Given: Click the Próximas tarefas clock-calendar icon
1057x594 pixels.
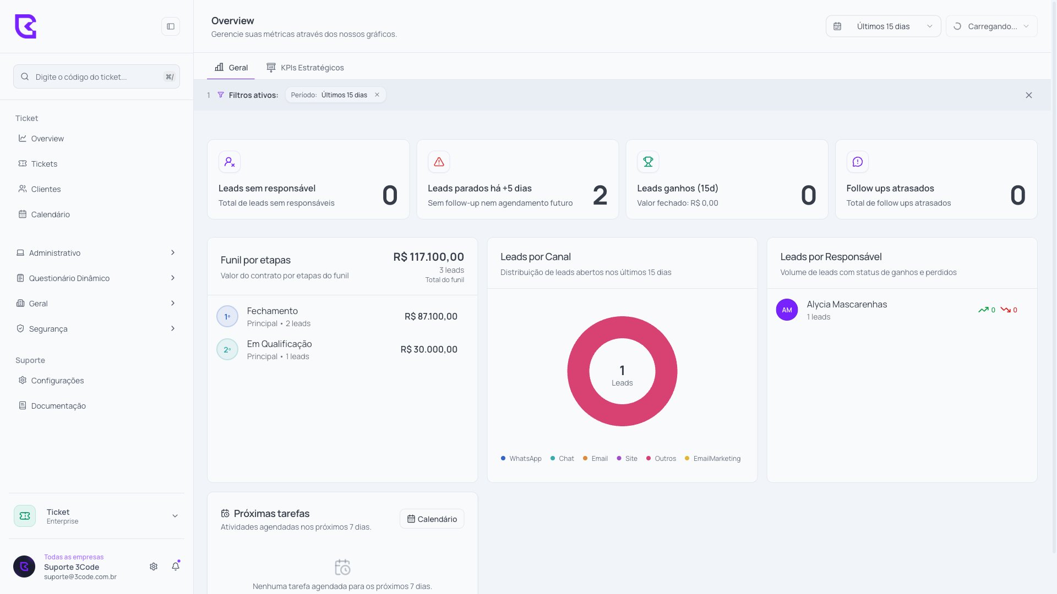Looking at the screenshot, I should tap(225, 513).
